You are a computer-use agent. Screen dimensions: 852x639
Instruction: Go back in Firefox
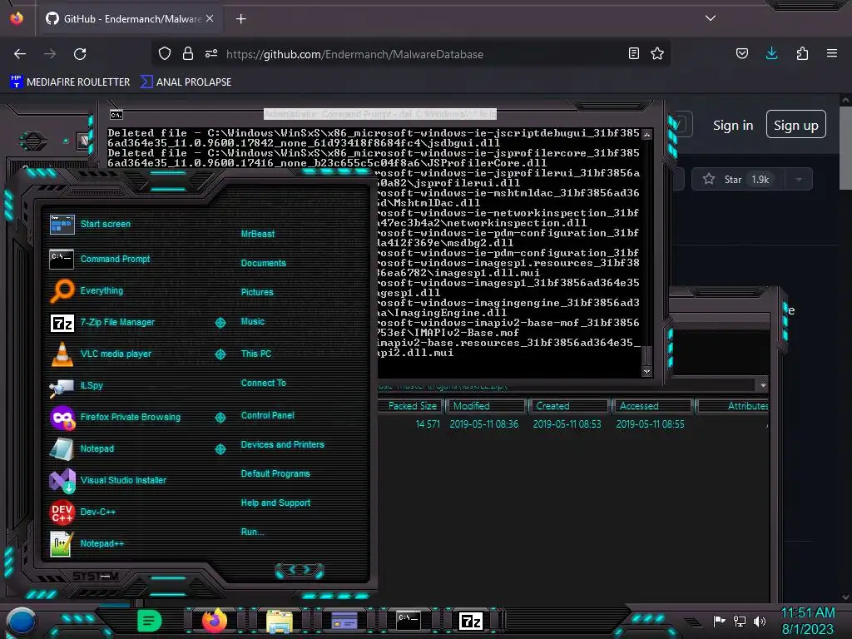20,54
